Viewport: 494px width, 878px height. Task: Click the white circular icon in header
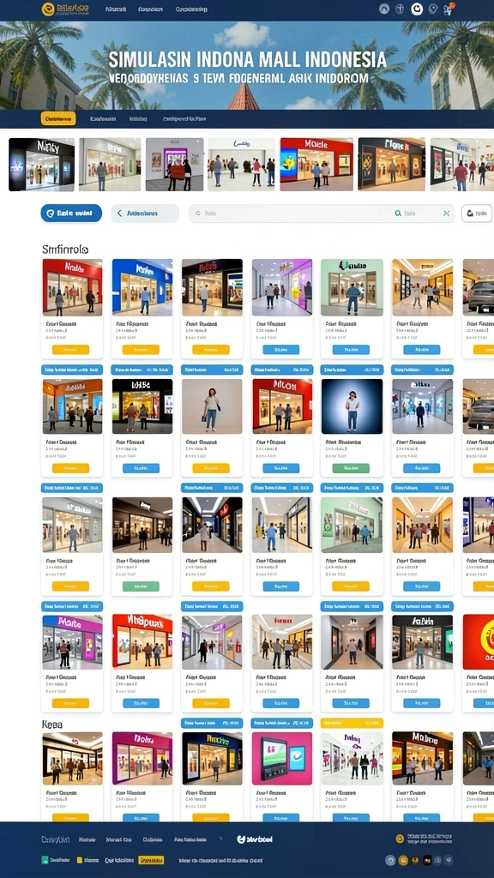tap(417, 9)
